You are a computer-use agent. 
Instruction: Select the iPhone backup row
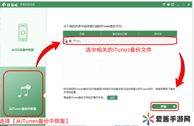[120, 41]
